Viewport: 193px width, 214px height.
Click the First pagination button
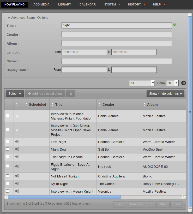coord(120,204)
